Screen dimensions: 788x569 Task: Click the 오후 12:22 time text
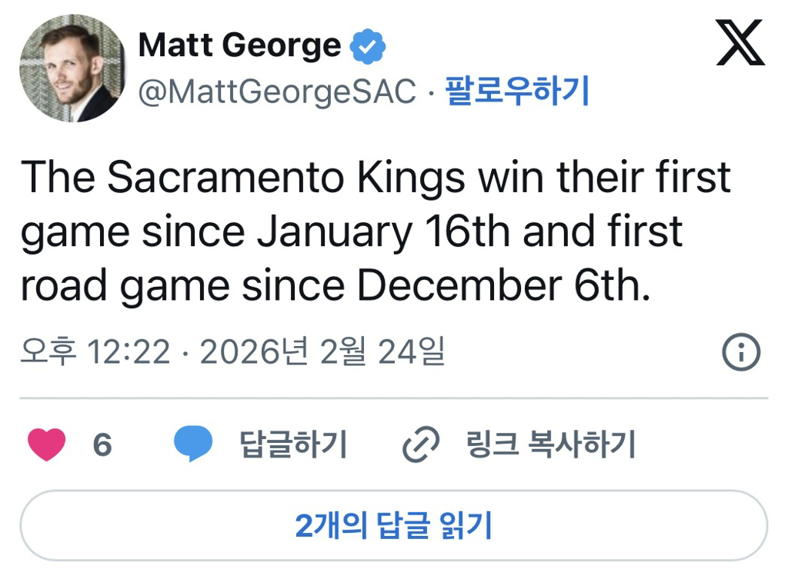pyautogui.click(x=95, y=353)
